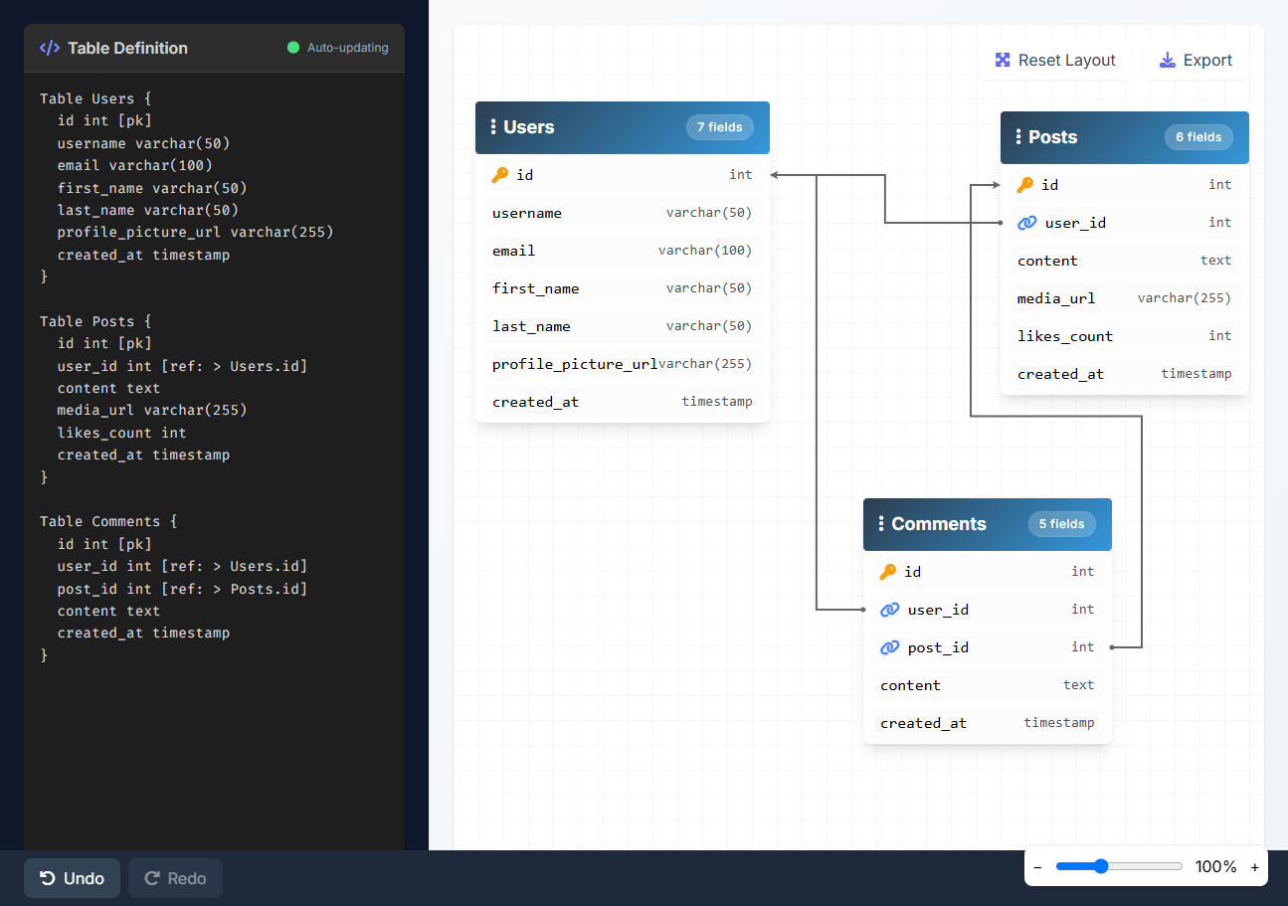Click the link icon on Comments post_id
The image size is (1288, 906).
[890, 647]
